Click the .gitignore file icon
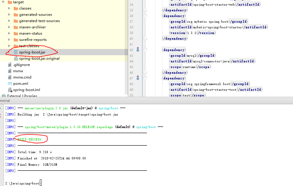This screenshot has width=293, height=186. tap(10, 65)
